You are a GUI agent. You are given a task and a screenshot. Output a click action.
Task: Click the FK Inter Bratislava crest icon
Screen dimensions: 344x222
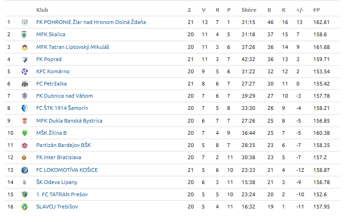pyautogui.click(x=24, y=158)
